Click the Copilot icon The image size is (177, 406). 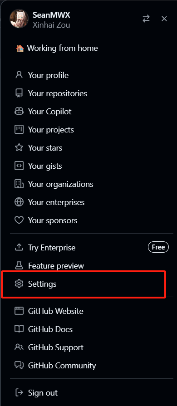[x=19, y=111]
